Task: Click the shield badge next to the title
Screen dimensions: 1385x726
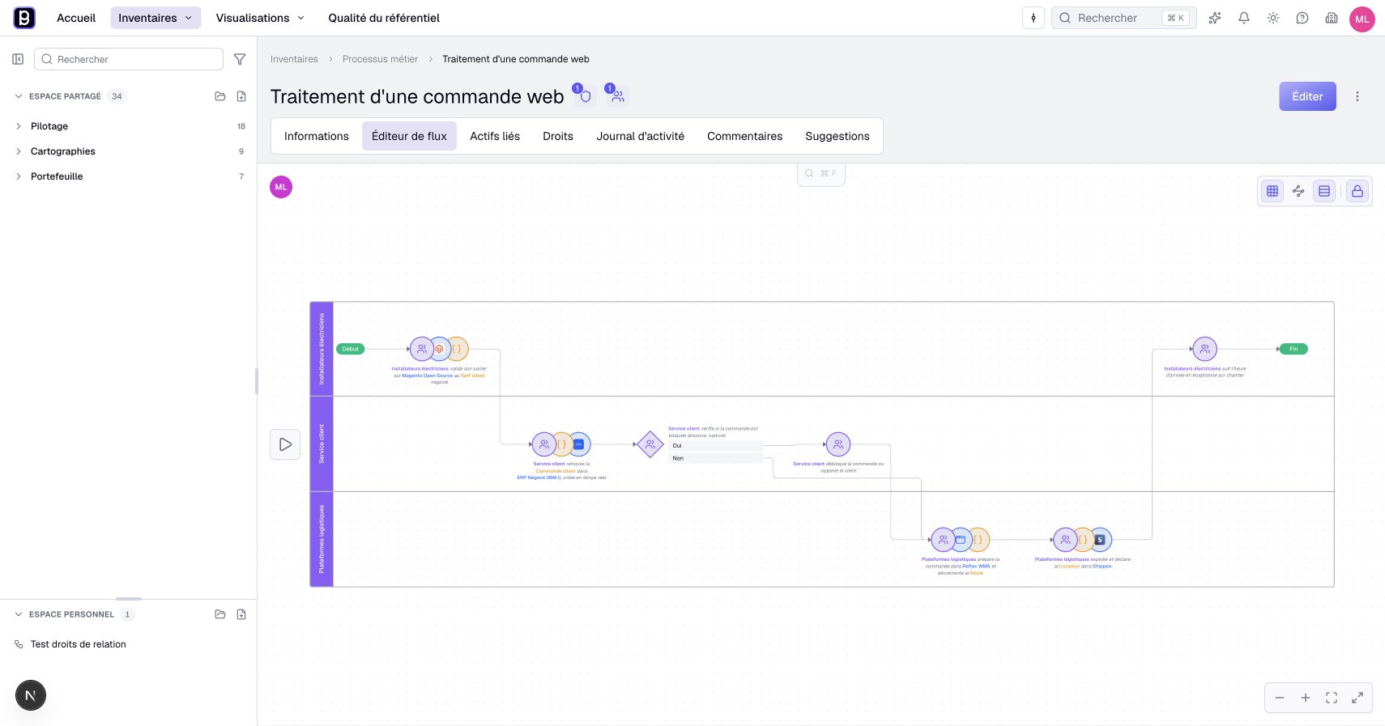Action: pos(585,96)
